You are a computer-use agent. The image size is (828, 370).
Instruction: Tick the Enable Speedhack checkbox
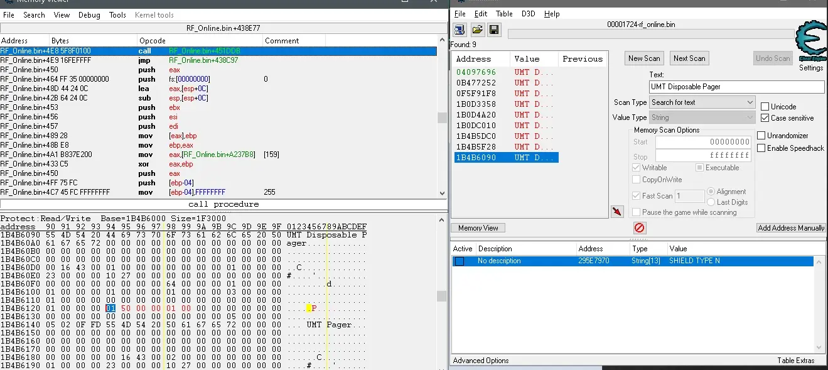761,148
